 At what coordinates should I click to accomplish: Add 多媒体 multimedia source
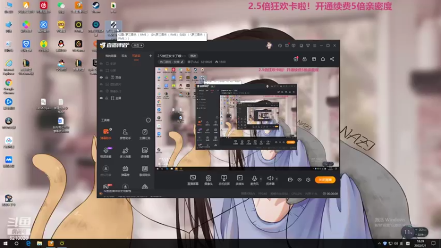coord(240,180)
